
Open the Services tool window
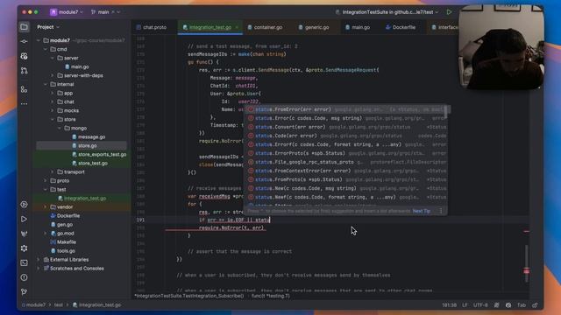coord(24,204)
